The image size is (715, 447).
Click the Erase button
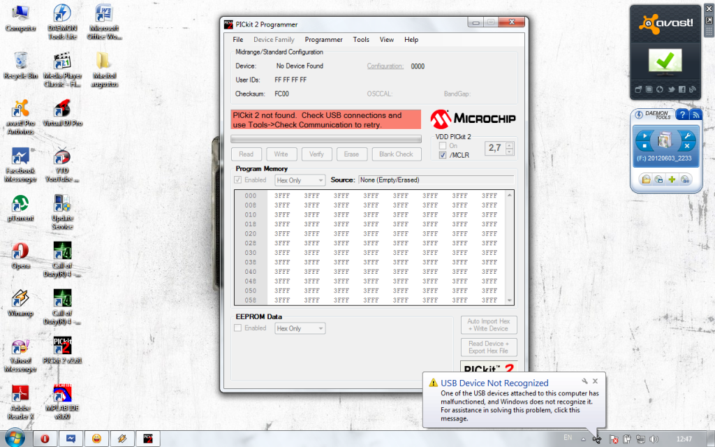(x=352, y=154)
